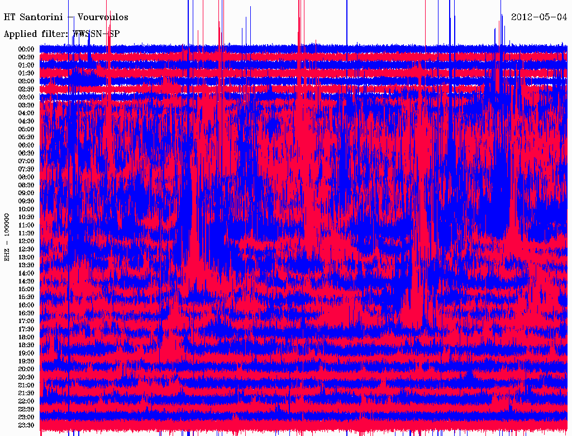The height and width of the screenshot is (436, 572).
Task: Select the 07:30 time label
Action: [x=26, y=169]
